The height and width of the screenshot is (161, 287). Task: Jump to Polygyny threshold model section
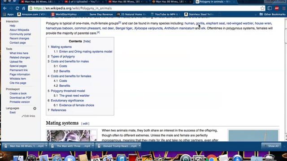pyautogui.click(x=68, y=91)
